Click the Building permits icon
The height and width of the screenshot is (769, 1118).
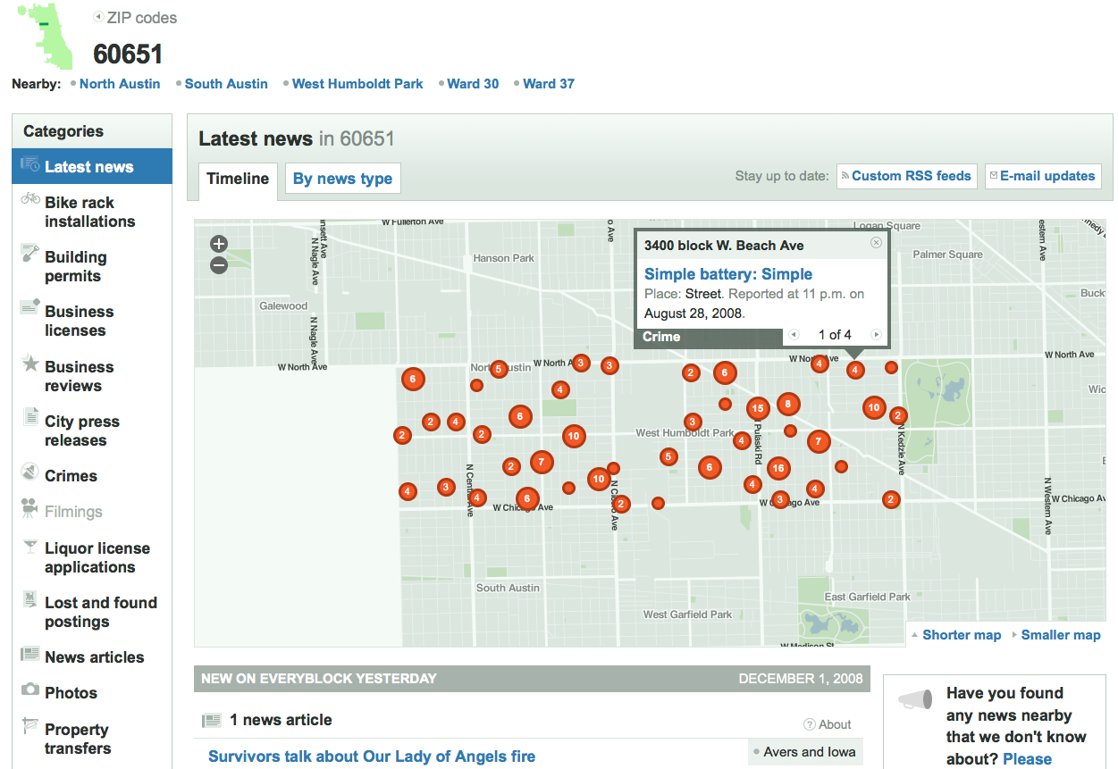[30, 254]
